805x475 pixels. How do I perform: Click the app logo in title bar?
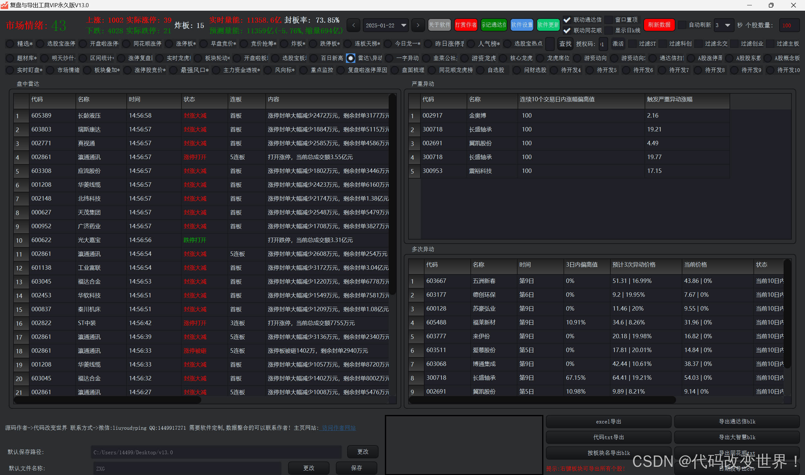4,5
